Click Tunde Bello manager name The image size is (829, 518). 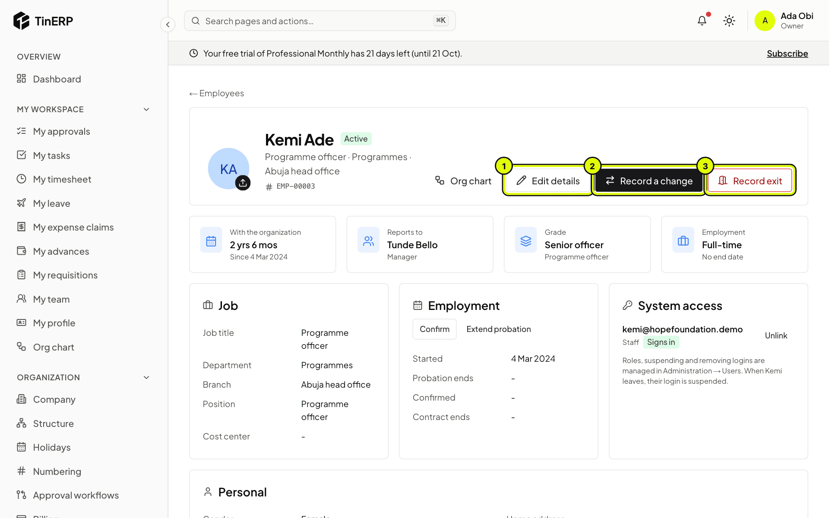click(x=412, y=245)
